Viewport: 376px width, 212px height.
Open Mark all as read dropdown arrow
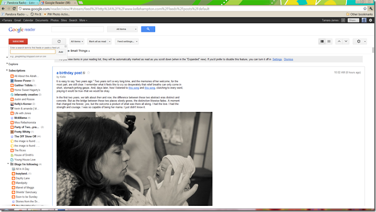coord(110,41)
